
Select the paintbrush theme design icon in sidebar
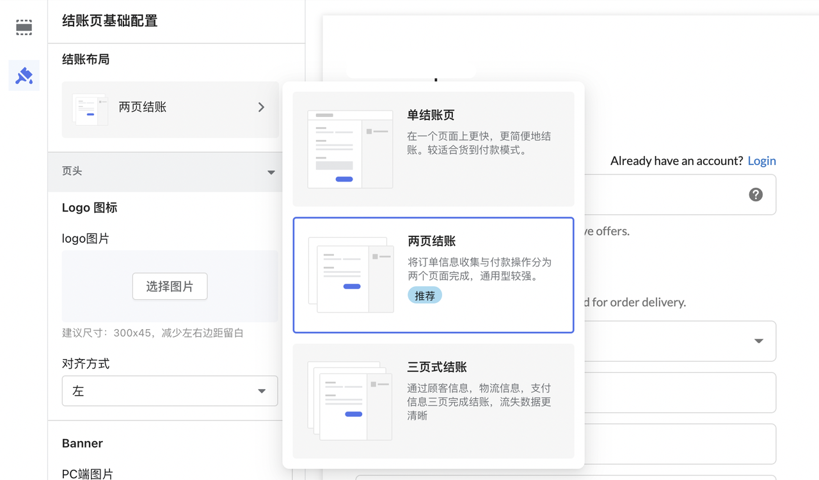[24, 75]
